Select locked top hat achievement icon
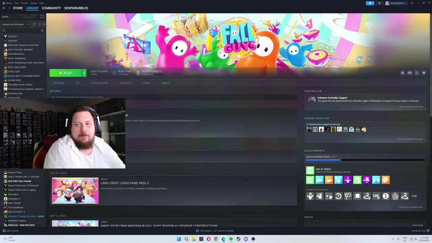Image resolution: width=432 pixels, height=243 pixels. point(357,196)
